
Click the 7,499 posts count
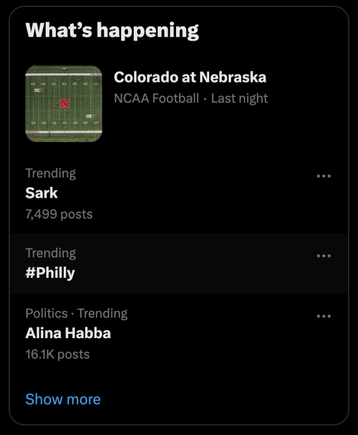point(59,214)
